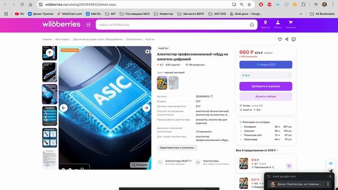Click the browser address bar URL

(x=81, y=5)
